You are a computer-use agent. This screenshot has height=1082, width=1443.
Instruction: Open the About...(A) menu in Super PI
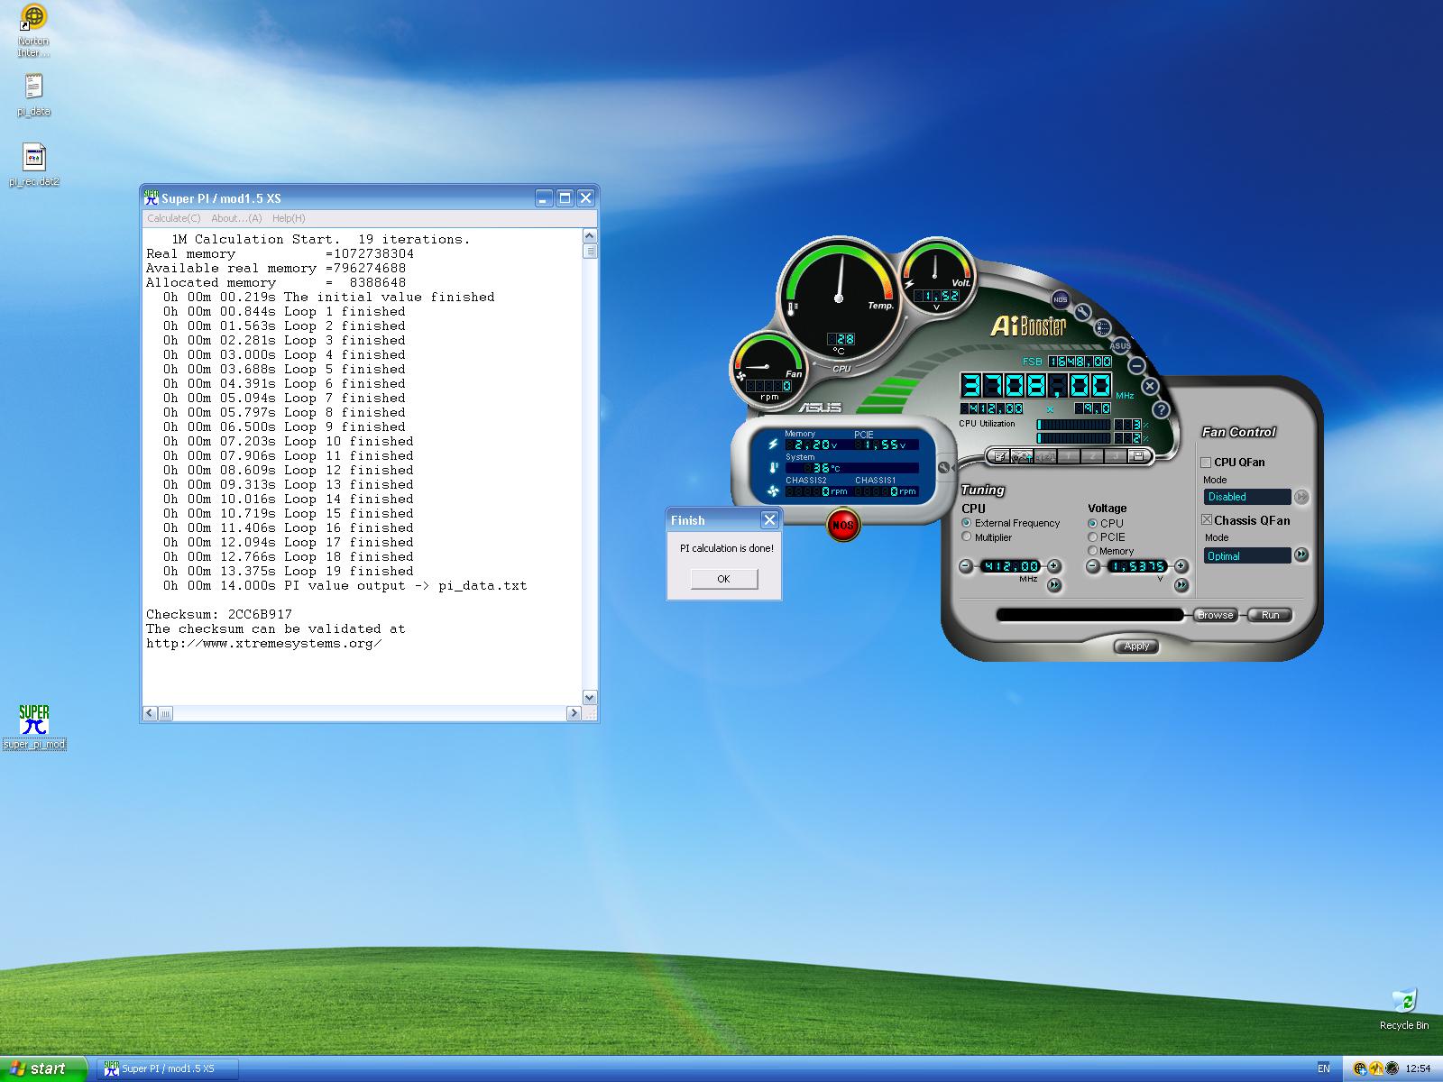(236, 218)
